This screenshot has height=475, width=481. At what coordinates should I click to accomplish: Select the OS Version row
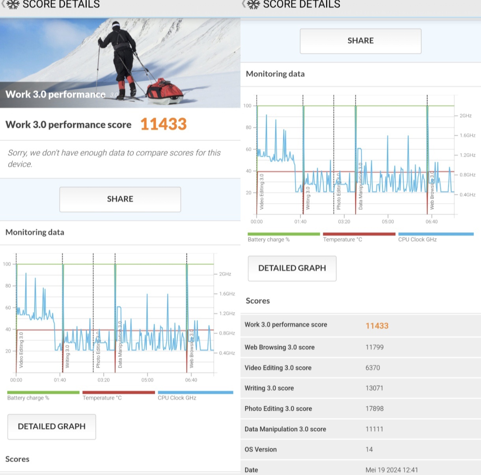point(361,450)
